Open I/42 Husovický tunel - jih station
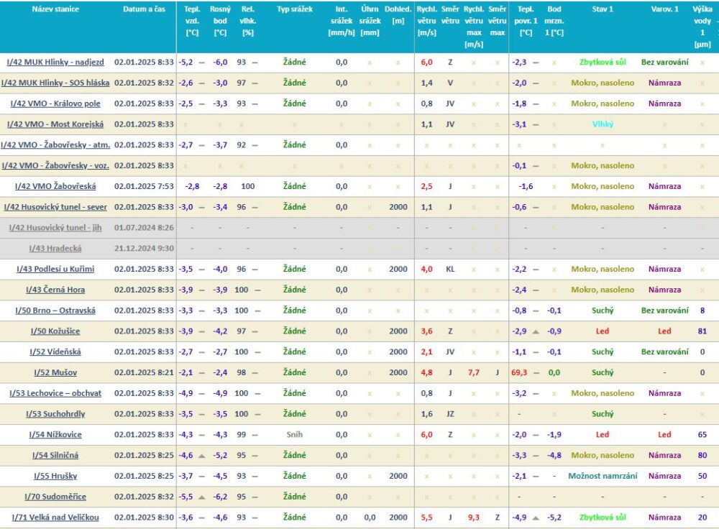 click(x=55, y=228)
